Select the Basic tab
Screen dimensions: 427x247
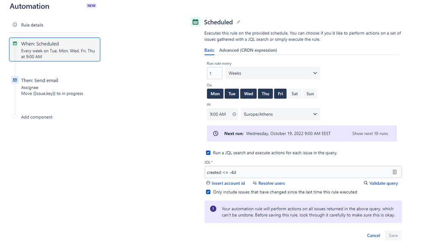[209, 50]
